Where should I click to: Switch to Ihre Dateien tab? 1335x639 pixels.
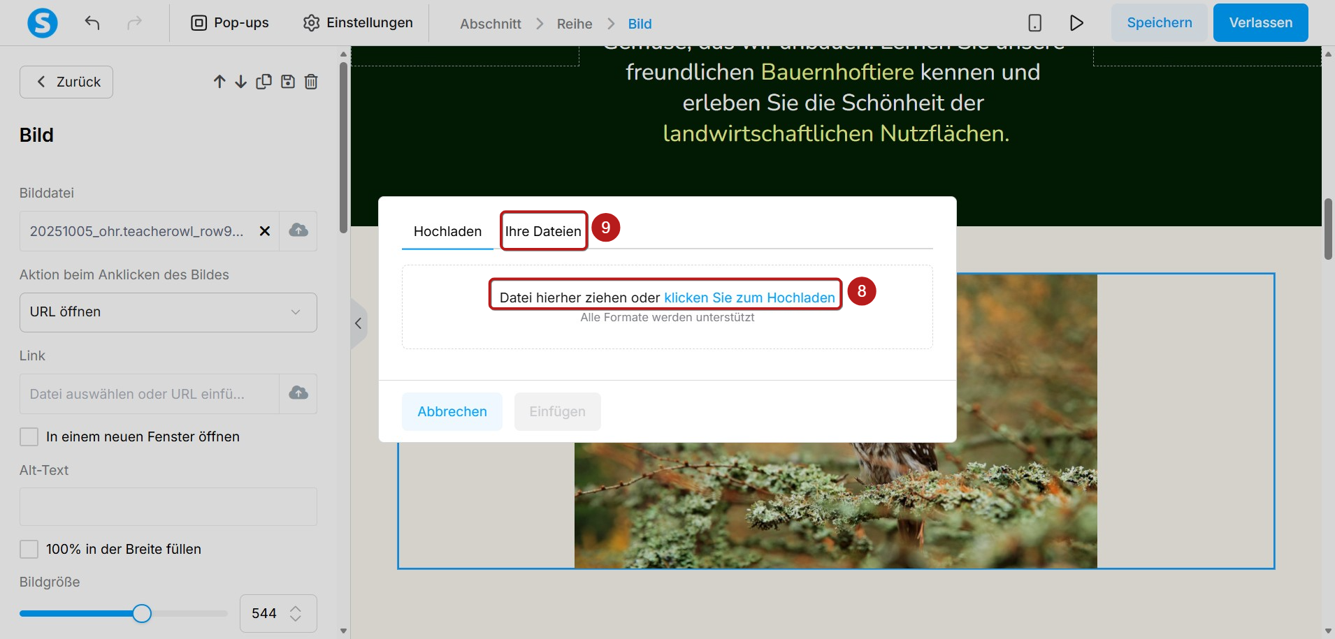(x=543, y=231)
